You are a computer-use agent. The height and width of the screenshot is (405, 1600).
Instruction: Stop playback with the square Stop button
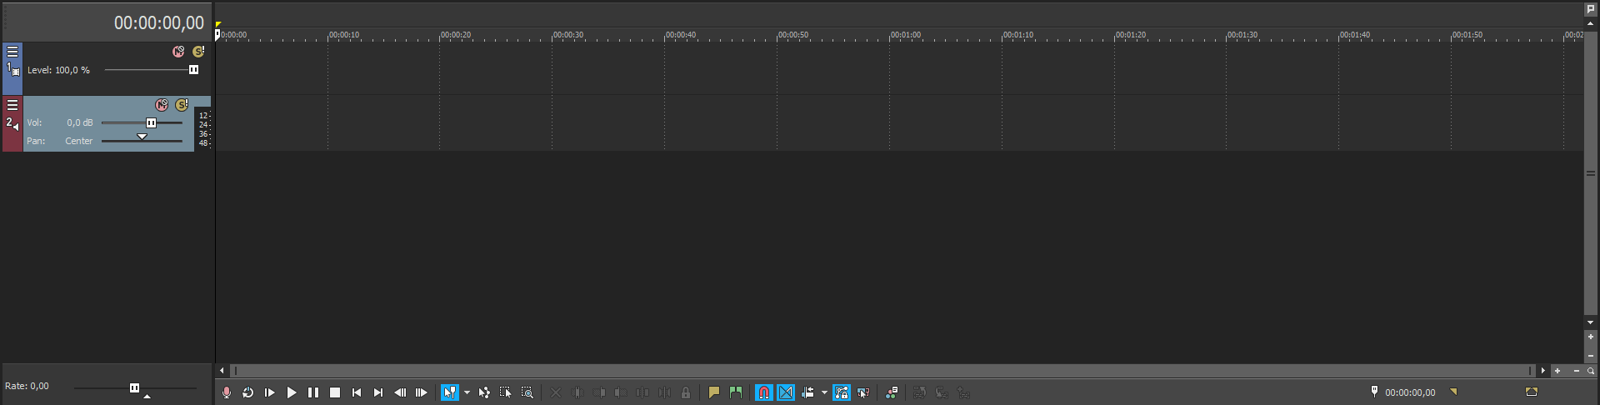click(x=335, y=392)
